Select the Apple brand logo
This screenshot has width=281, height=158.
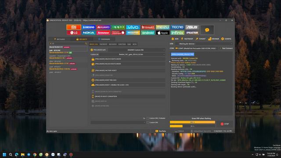[x=162, y=32]
